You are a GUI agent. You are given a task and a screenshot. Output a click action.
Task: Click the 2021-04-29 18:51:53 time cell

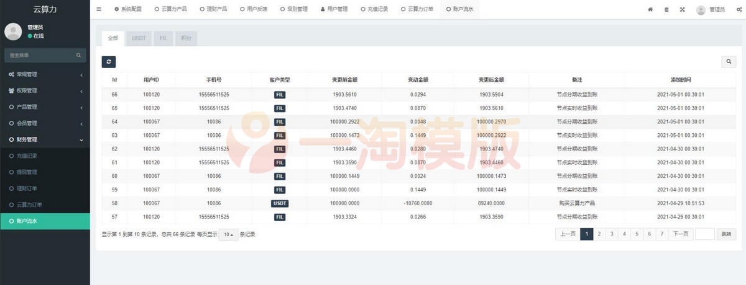pyautogui.click(x=681, y=203)
